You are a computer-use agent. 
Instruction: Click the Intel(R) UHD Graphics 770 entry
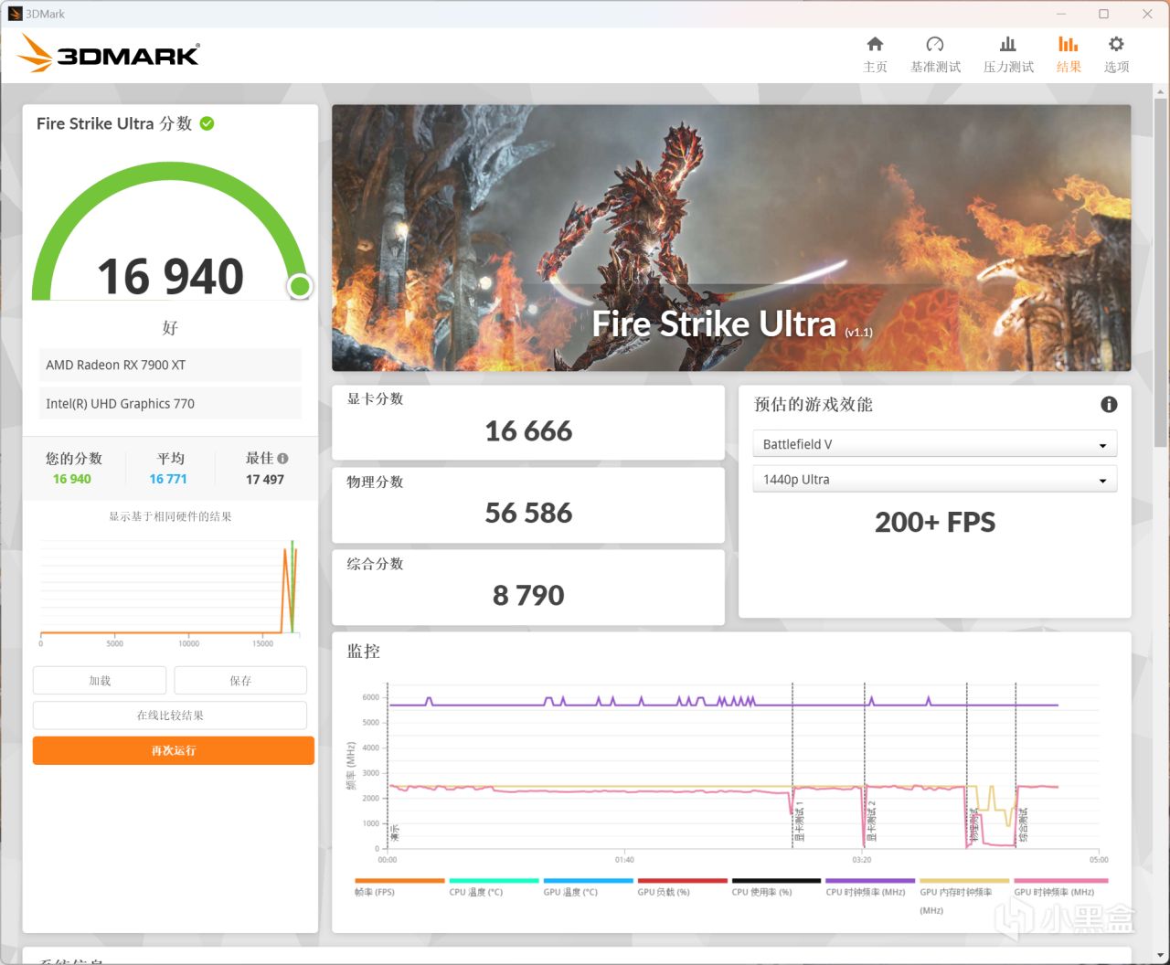tap(170, 403)
